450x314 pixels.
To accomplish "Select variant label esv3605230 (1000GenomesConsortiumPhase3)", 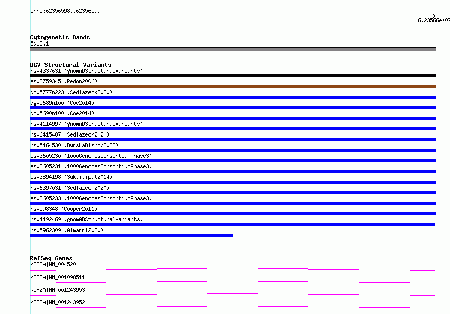I will click(91, 156).
